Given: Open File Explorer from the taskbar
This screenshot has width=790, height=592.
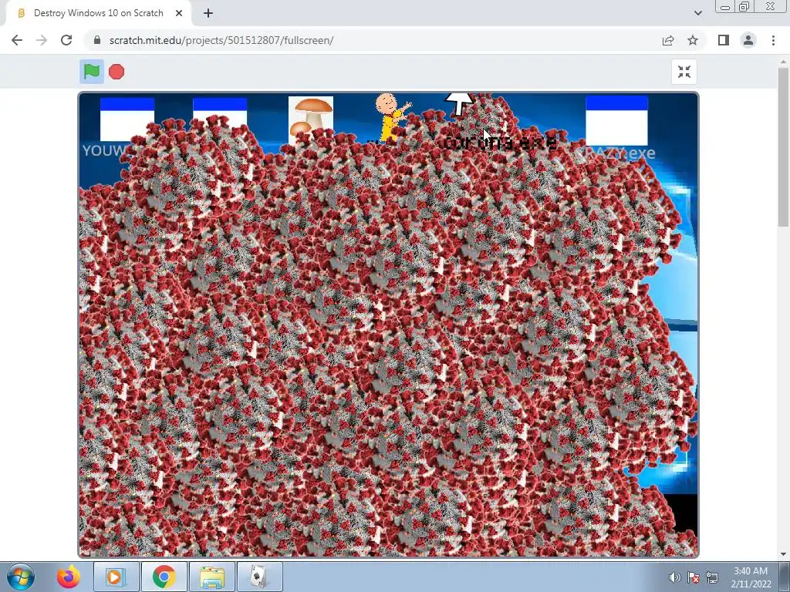Looking at the screenshot, I should tap(212, 577).
